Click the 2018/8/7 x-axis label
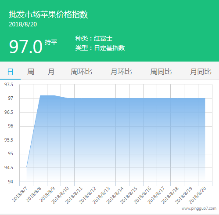The width and height of the screenshot is (219, 215). coord(20,195)
